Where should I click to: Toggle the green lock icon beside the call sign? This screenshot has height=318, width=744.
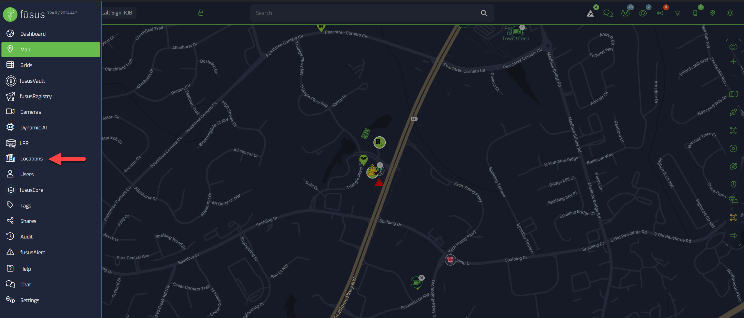click(201, 13)
